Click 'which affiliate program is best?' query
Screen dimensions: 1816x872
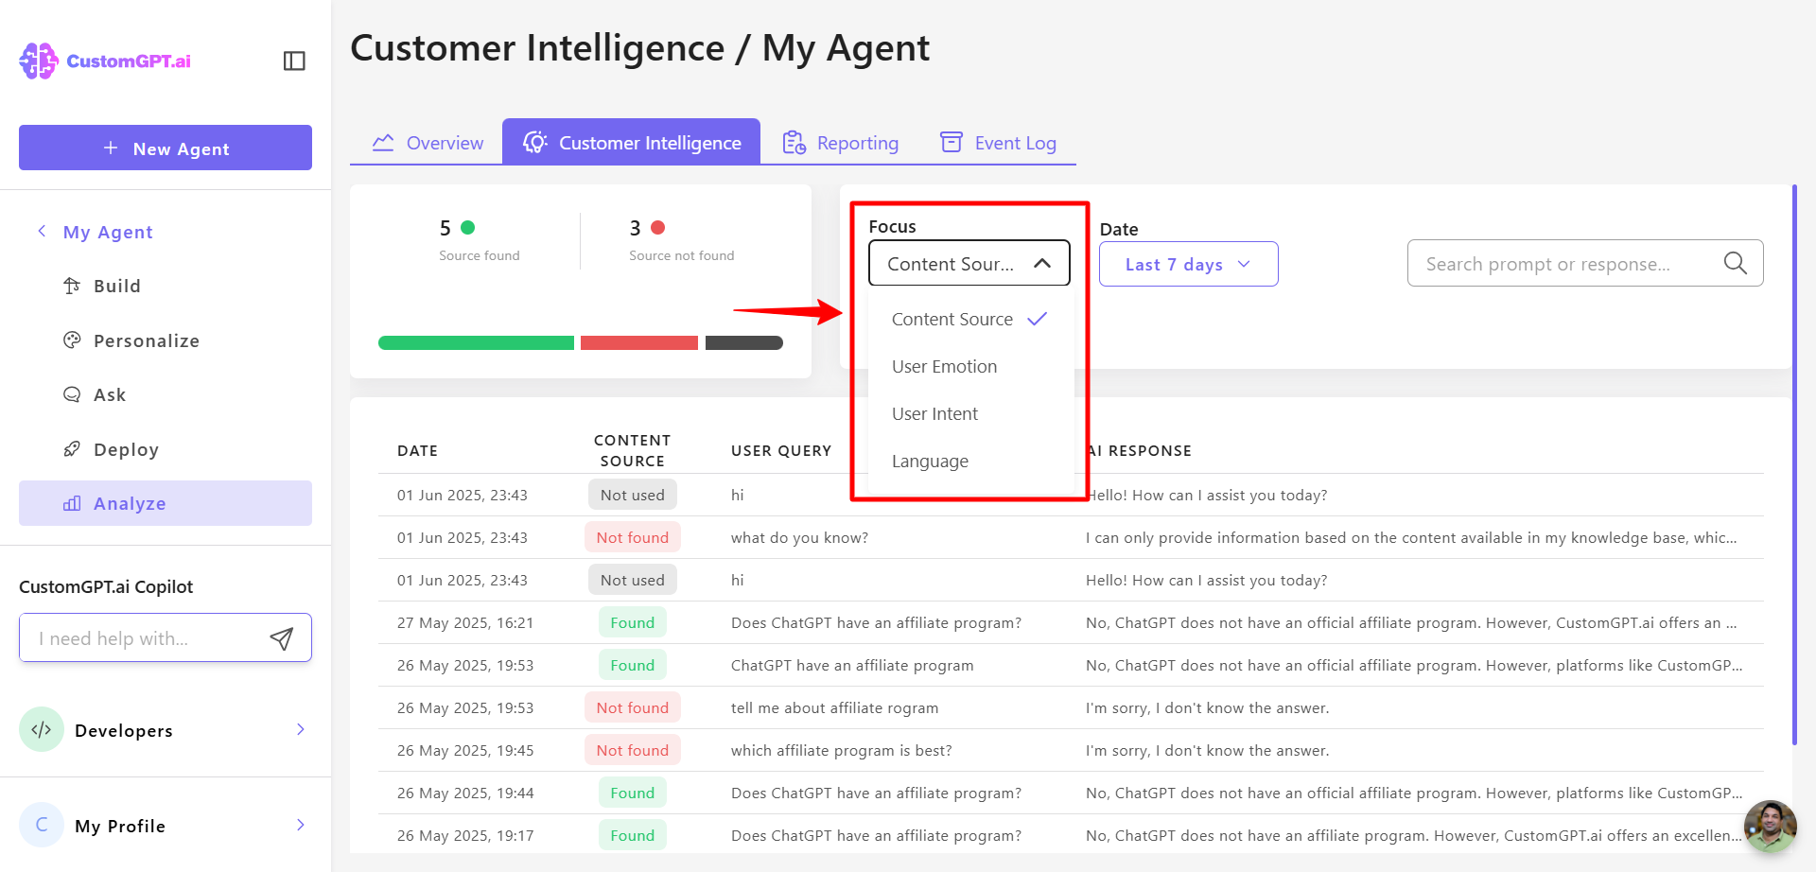click(842, 750)
